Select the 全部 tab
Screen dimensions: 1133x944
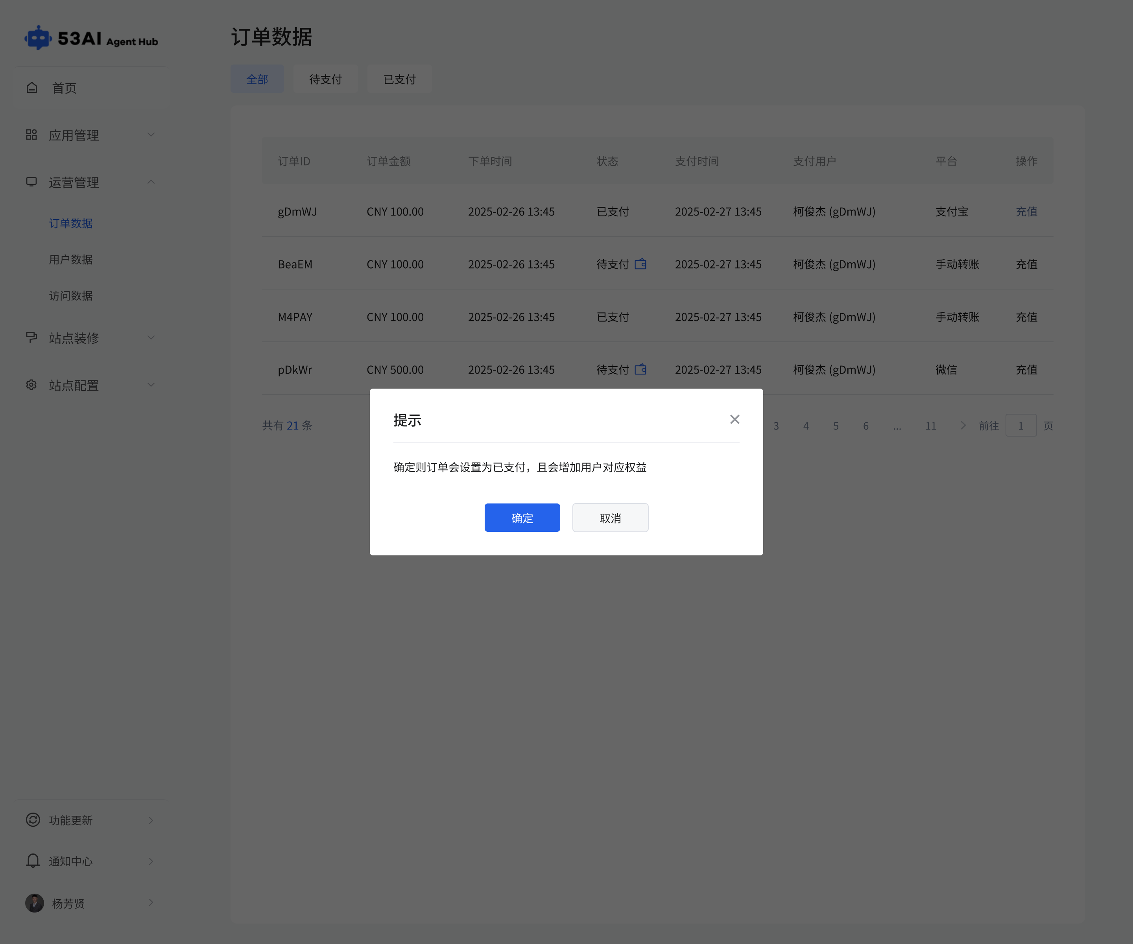click(257, 79)
